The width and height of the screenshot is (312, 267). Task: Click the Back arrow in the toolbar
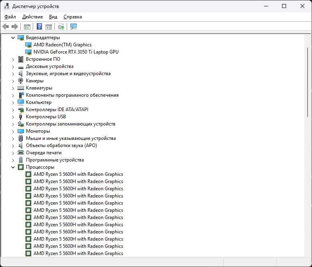(x=6, y=26)
